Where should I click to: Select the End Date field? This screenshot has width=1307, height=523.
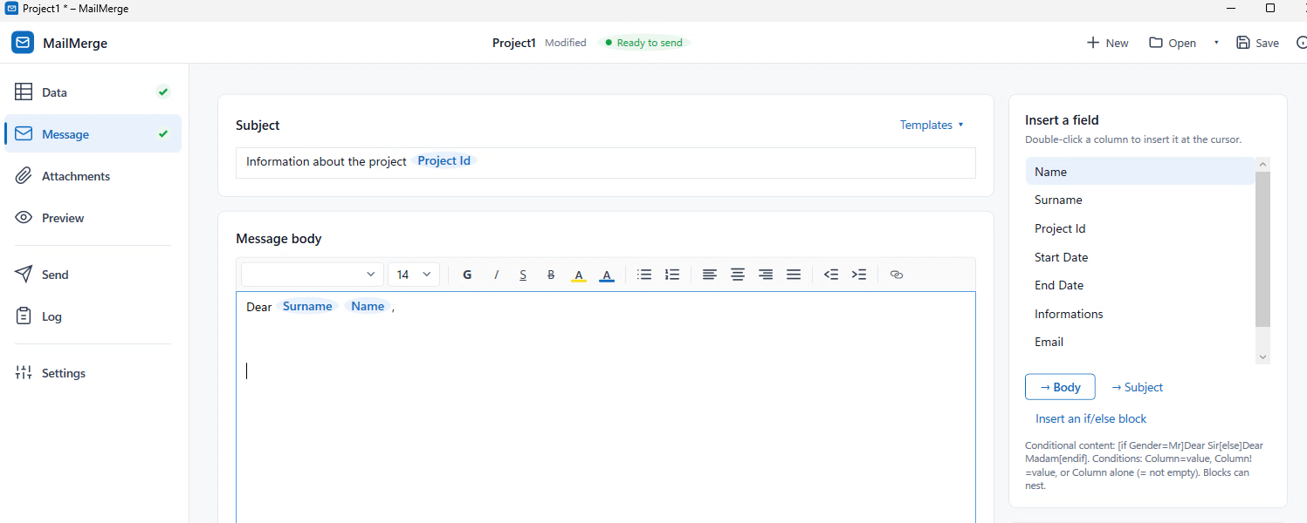tap(1140, 285)
